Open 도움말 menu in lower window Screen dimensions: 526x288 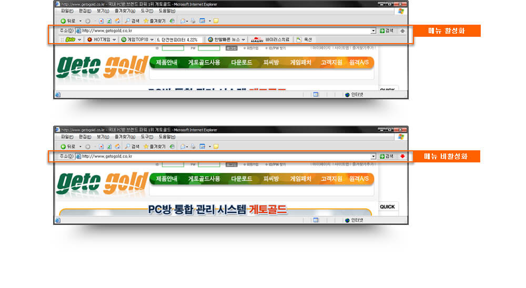pyautogui.click(x=167, y=137)
